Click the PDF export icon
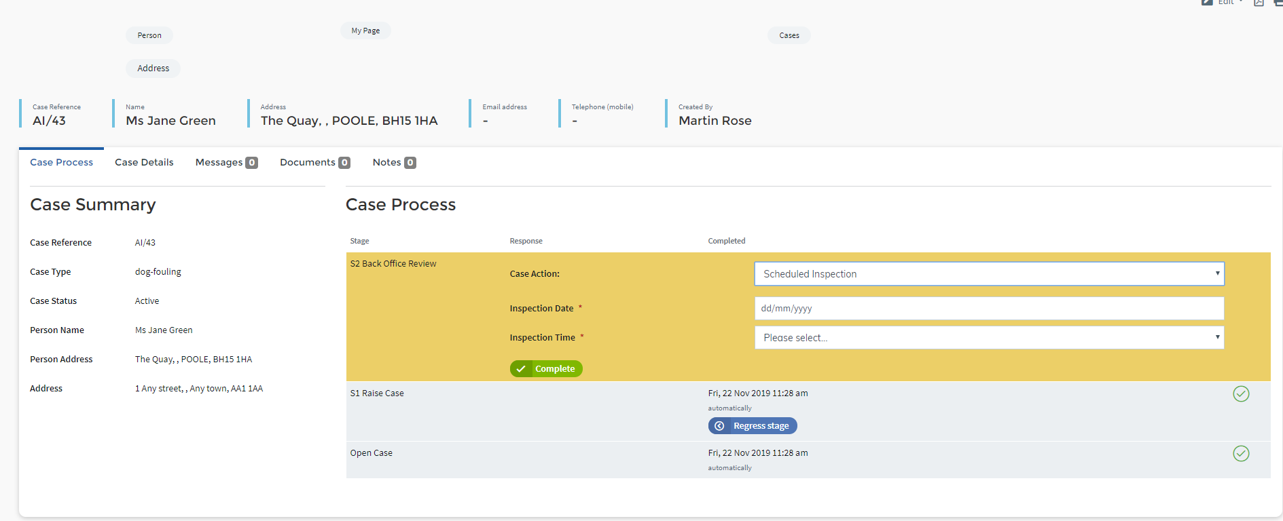The height and width of the screenshot is (521, 1283). click(x=1259, y=3)
